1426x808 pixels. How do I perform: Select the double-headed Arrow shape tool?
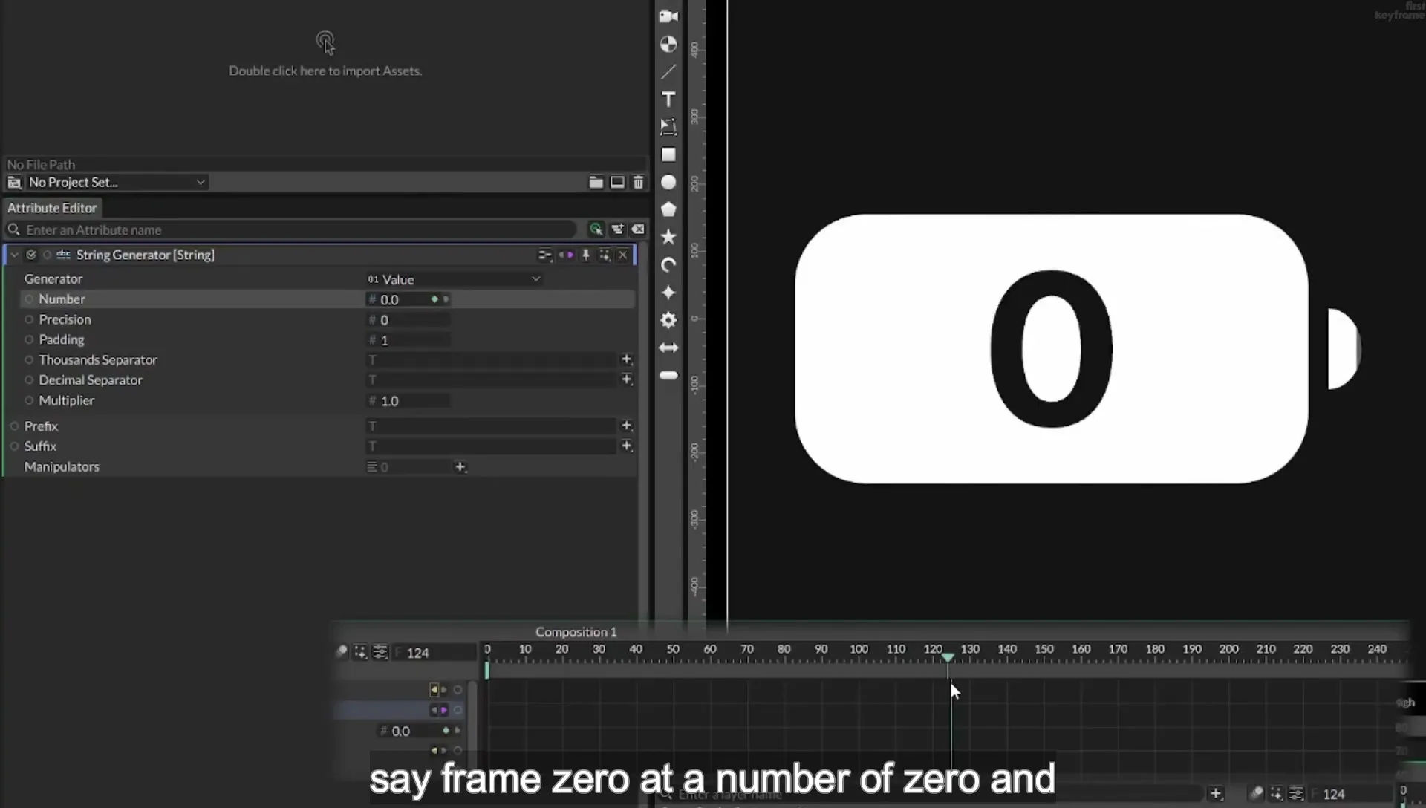[668, 348]
